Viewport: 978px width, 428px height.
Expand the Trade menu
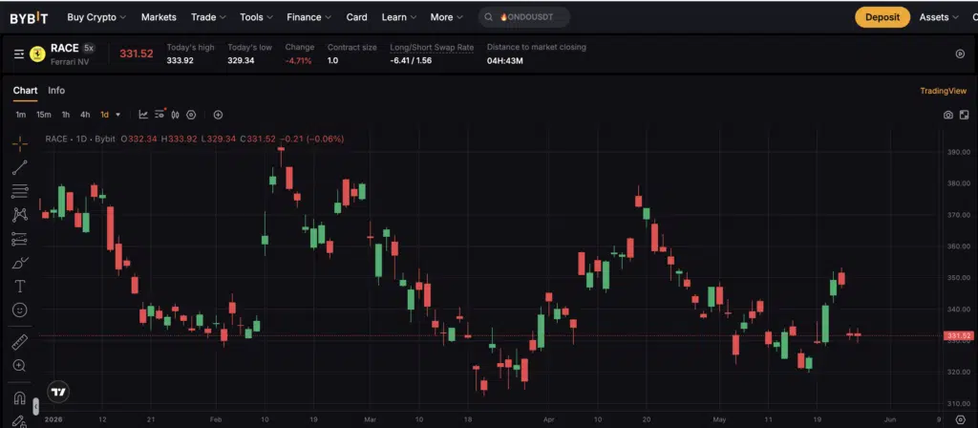tap(208, 17)
